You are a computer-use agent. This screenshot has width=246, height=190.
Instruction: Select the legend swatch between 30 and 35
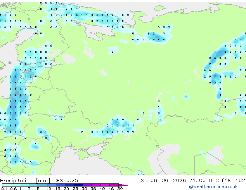click(87, 185)
